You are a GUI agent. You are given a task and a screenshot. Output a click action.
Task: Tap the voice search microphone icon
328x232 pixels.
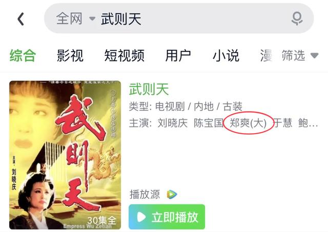(297, 18)
